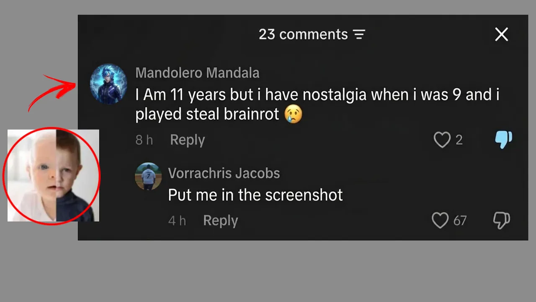Open Vorrachris Jacobs' profile avatar
The height and width of the screenshot is (302, 536).
click(x=148, y=176)
